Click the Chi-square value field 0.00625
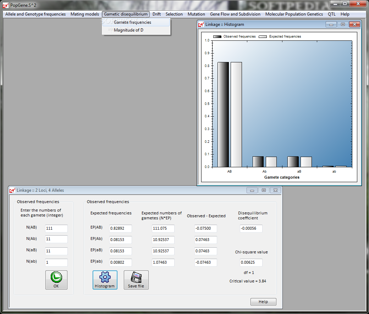 [x=251, y=262]
